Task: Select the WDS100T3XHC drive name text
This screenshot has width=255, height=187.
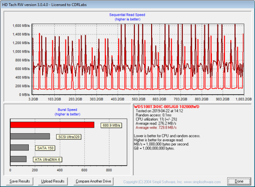Action: click(x=166, y=107)
